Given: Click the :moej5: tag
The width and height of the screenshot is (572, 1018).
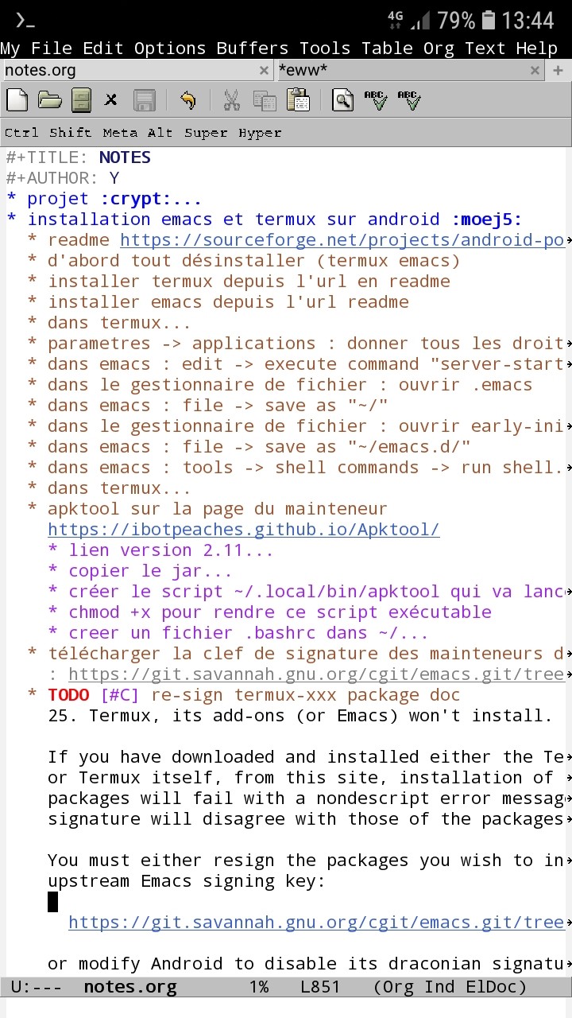Looking at the screenshot, I should (486, 220).
